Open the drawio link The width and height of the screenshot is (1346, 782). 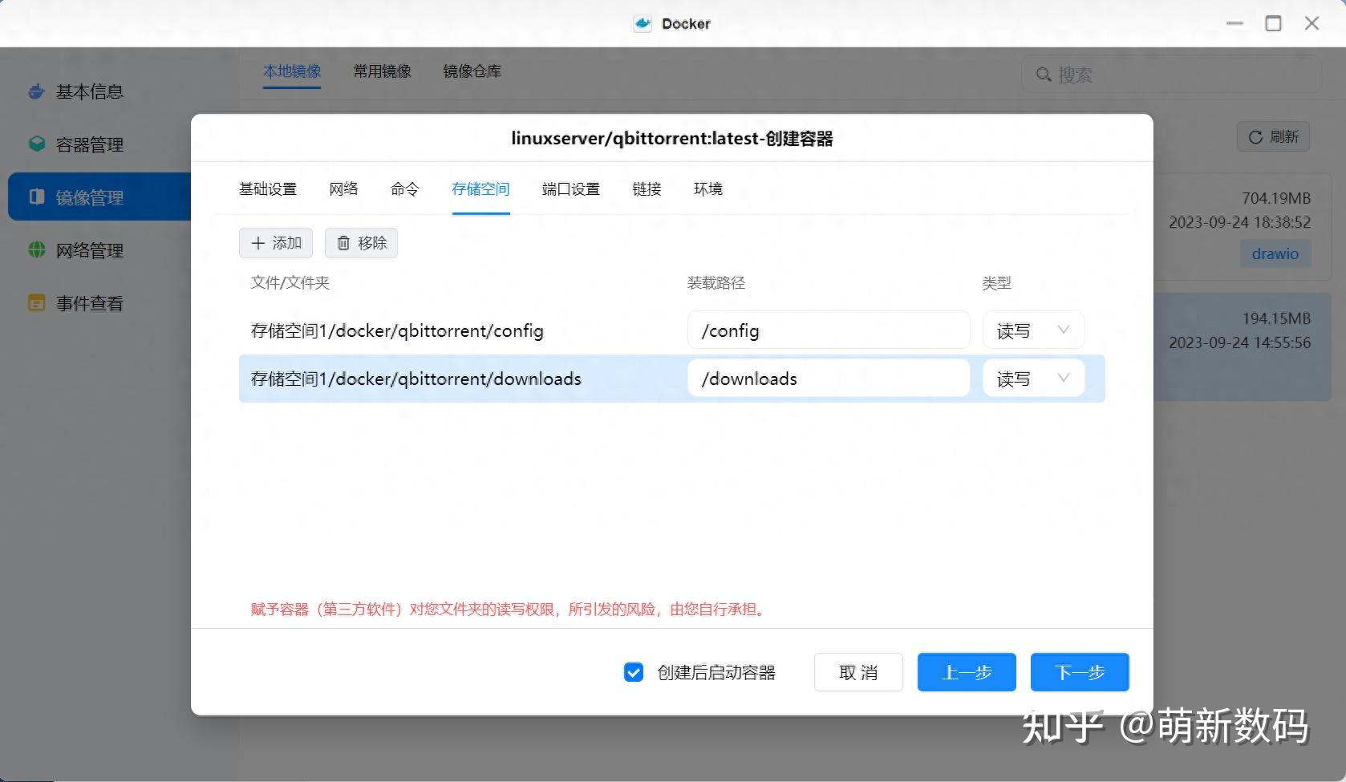(1275, 253)
